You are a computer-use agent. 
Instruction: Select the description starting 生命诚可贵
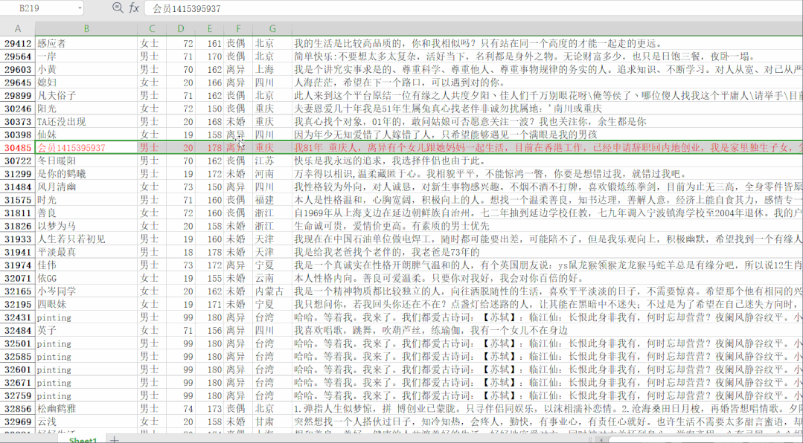[x=548, y=226]
